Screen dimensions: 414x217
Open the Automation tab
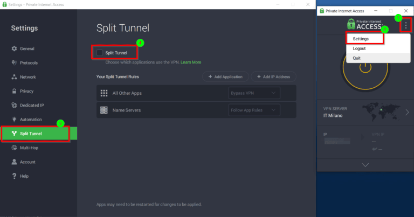click(39, 120)
